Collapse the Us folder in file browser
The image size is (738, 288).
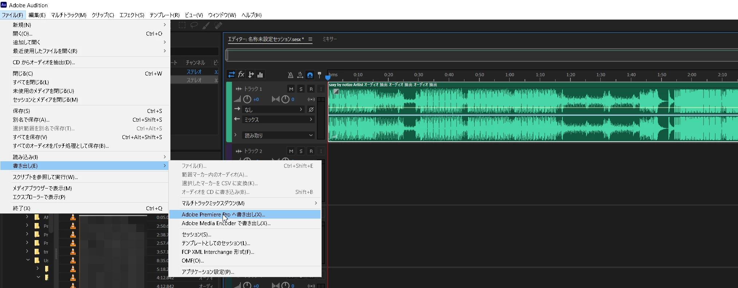(x=27, y=260)
